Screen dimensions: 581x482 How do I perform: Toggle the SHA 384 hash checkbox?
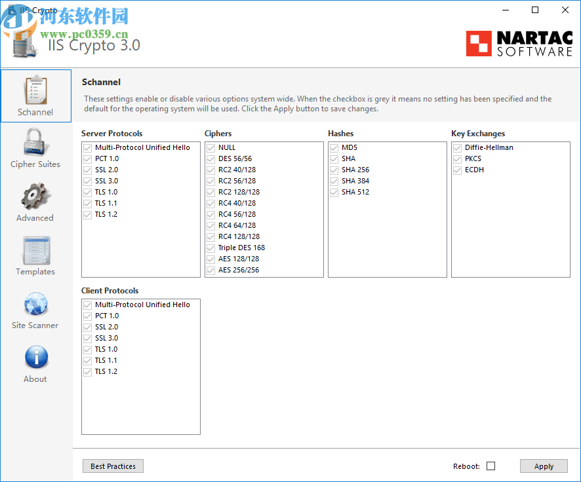pos(334,181)
